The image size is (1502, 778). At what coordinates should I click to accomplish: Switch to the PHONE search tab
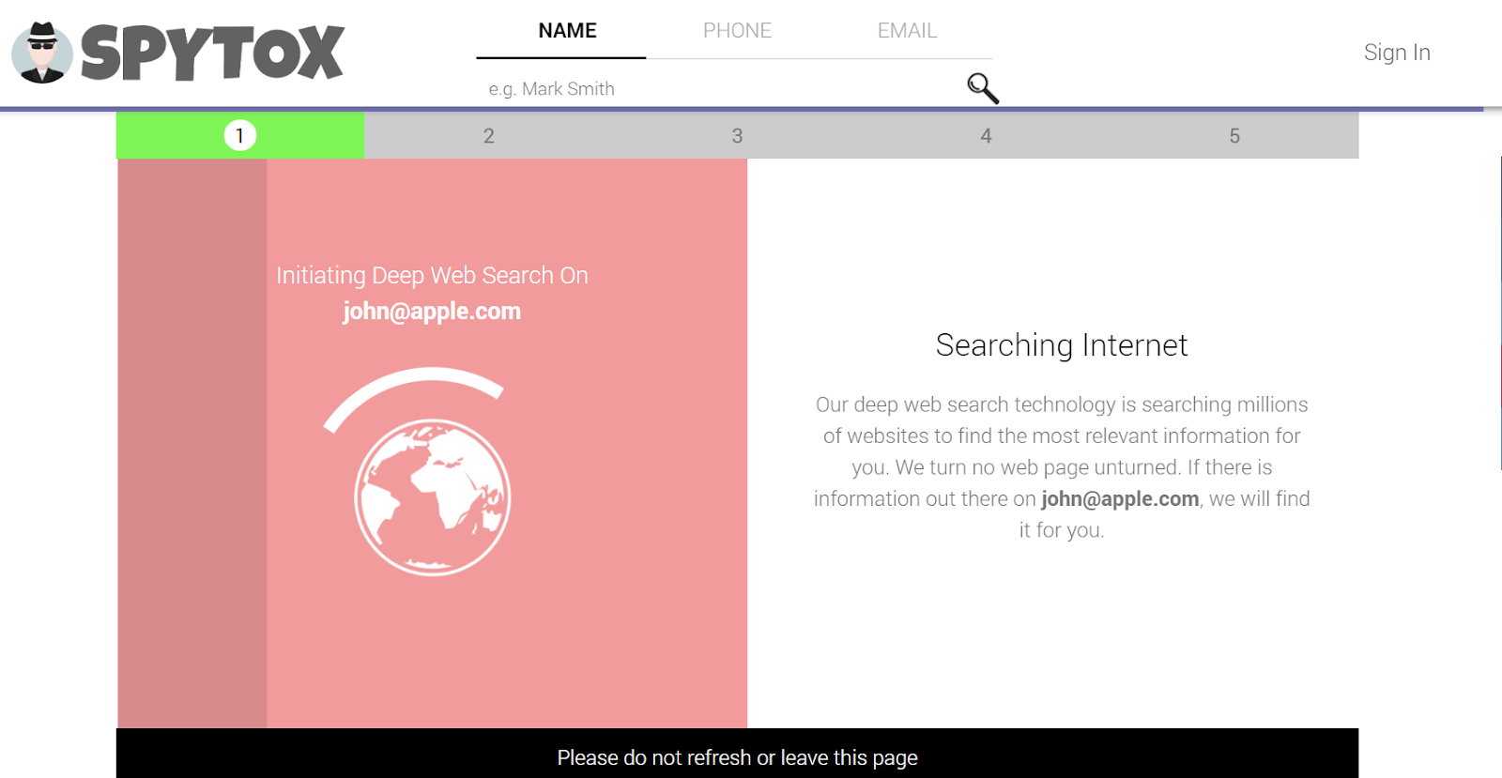(x=737, y=31)
